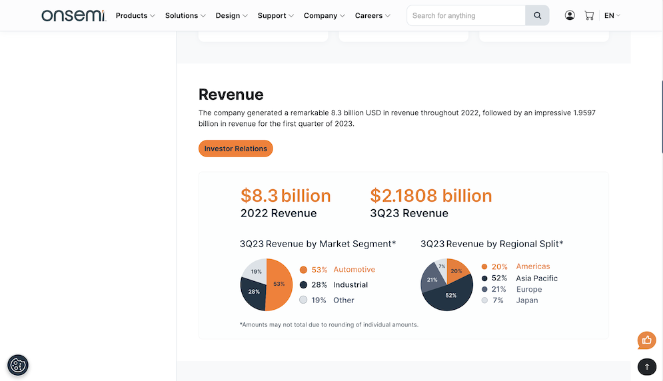Click the search magnifier button

point(537,15)
